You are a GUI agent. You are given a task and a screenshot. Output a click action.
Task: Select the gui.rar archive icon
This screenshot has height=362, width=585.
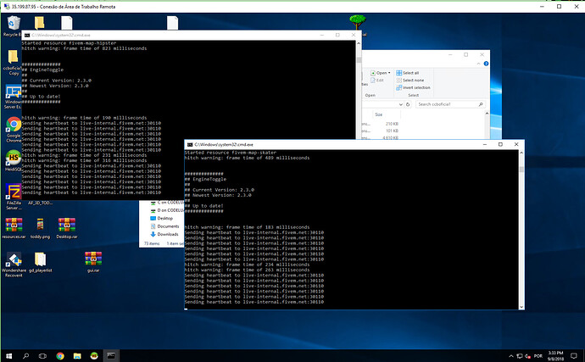pos(93,259)
